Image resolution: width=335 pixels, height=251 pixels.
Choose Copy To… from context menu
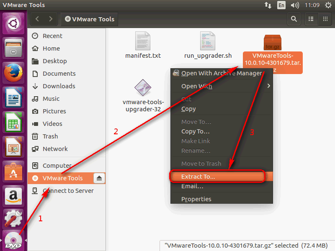click(222, 131)
